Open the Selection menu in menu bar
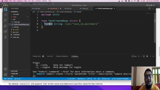This screenshot has width=160, height=90. (x=20, y=1)
